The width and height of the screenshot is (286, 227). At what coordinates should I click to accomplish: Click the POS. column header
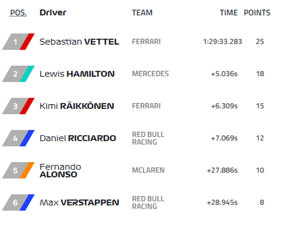[18, 13]
